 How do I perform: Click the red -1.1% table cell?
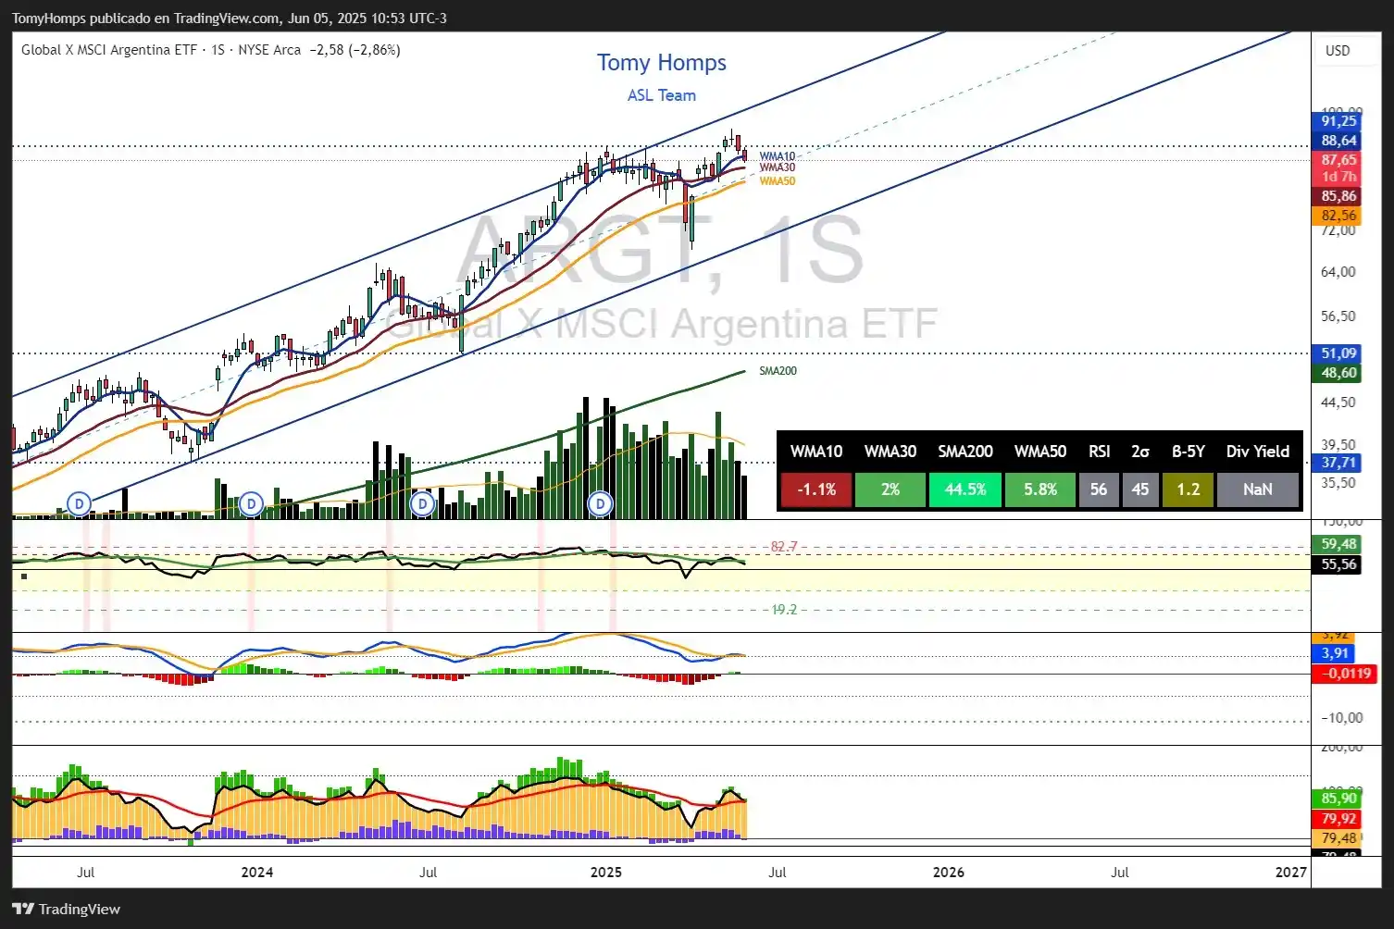(x=816, y=489)
